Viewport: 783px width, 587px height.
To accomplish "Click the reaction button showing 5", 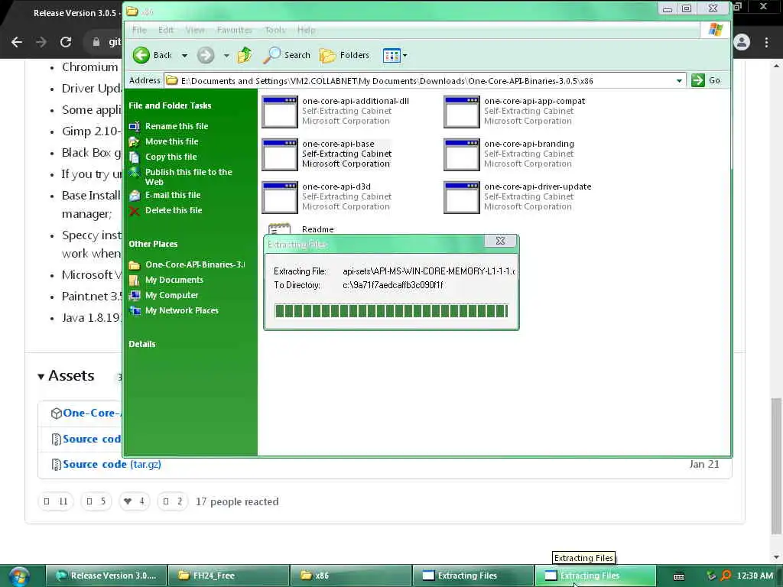I will click(x=96, y=501).
